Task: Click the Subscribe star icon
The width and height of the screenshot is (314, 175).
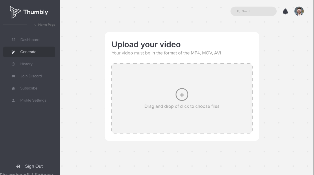Action: coord(13,88)
